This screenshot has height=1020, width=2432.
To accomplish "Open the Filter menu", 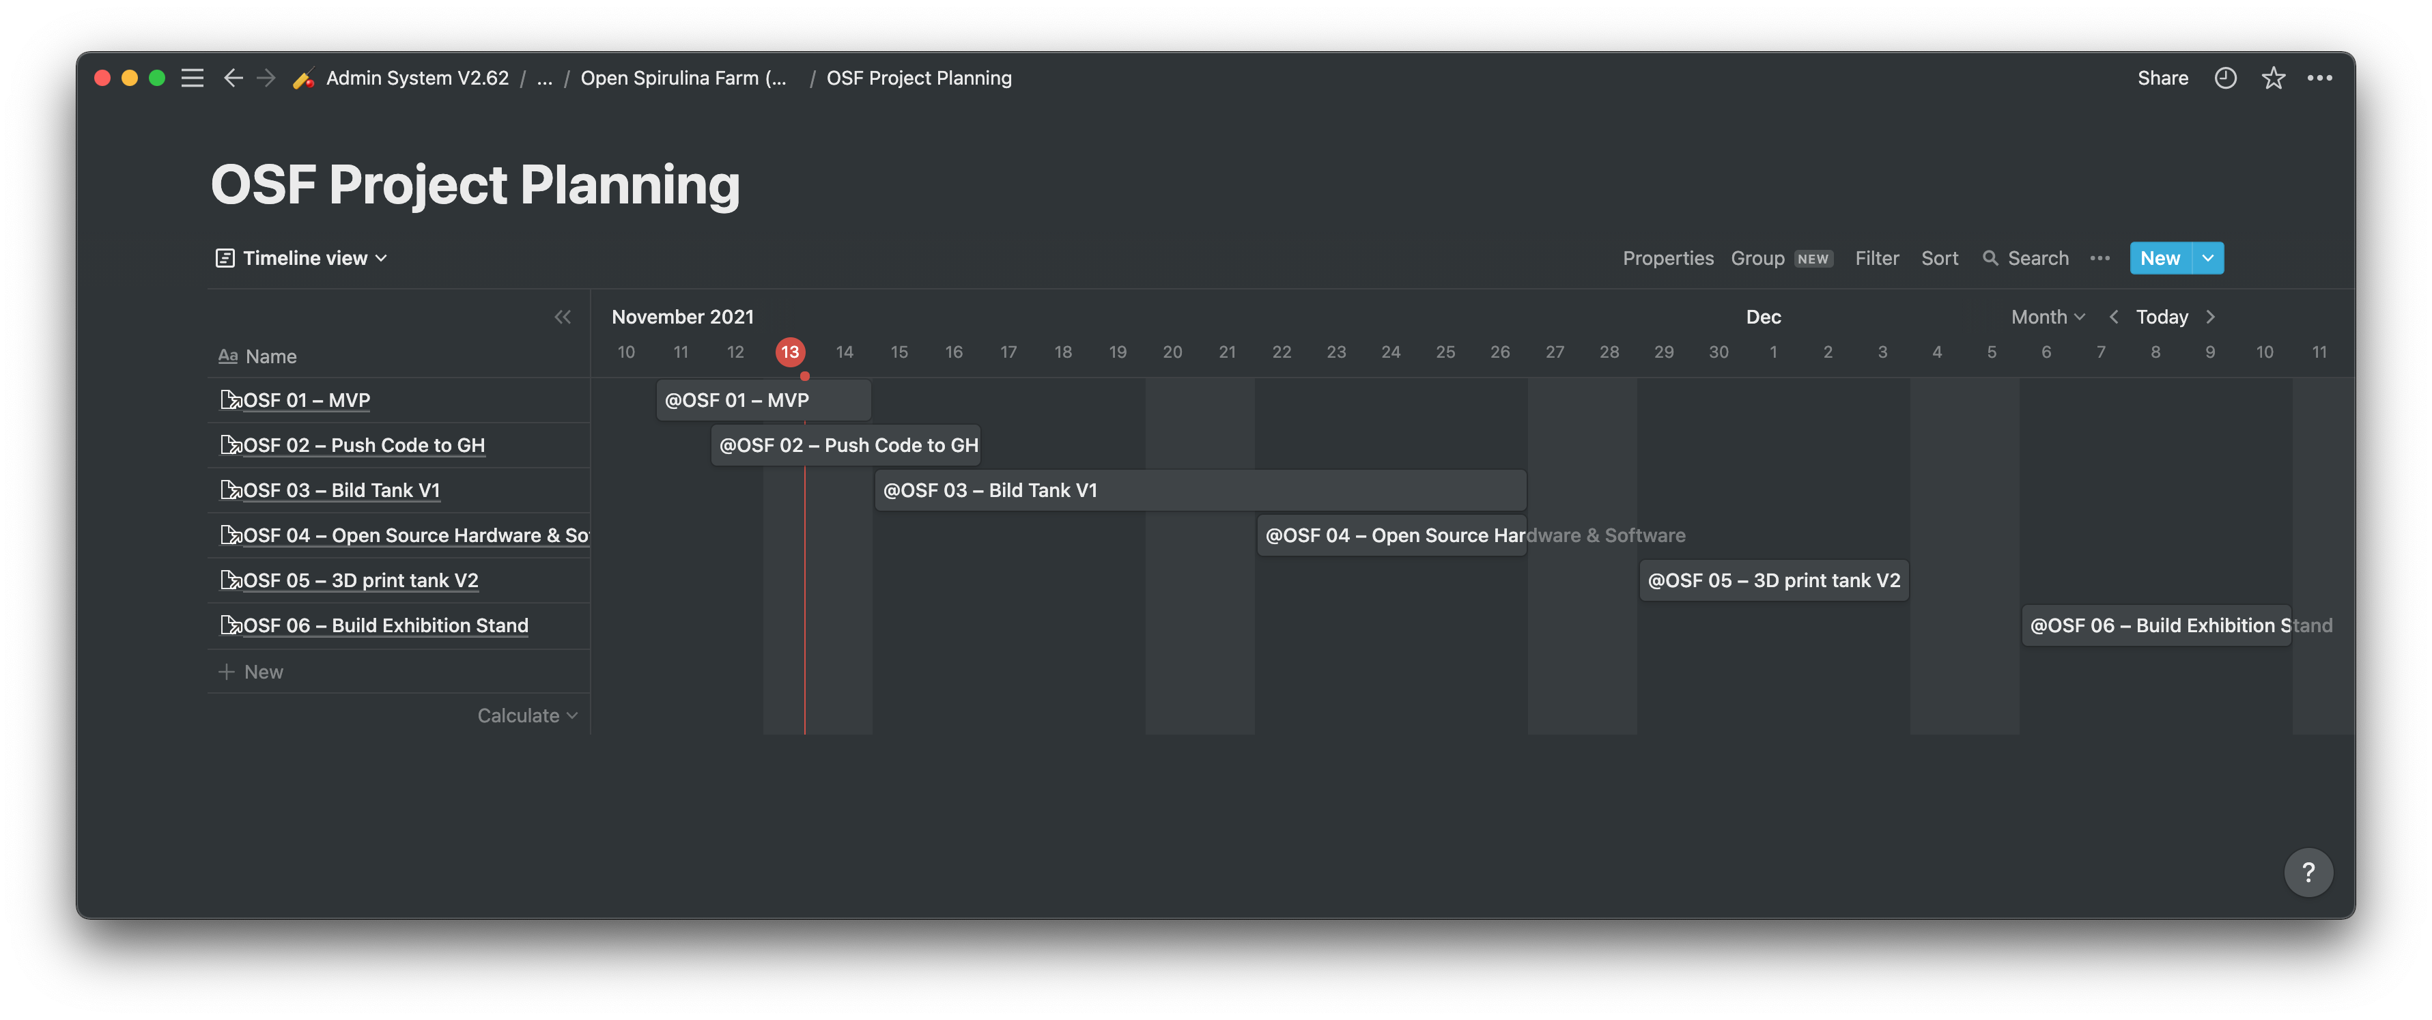I will (1876, 259).
